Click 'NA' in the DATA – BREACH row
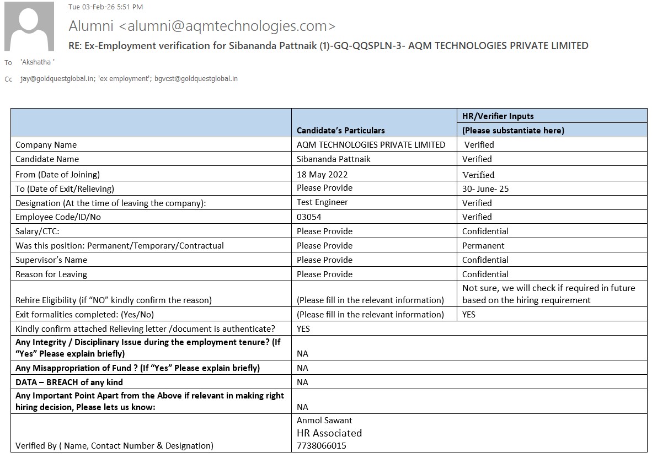The image size is (652, 458). pyautogui.click(x=302, y=382)
